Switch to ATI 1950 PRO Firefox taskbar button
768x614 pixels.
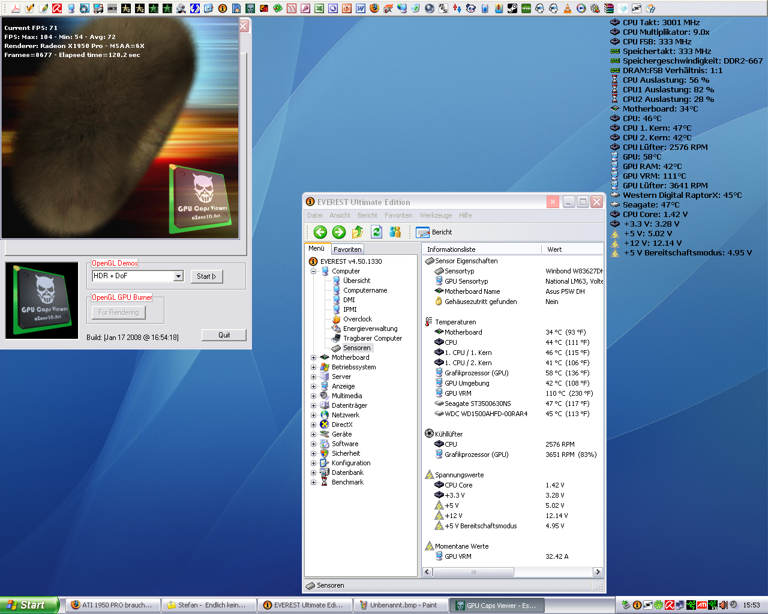(x=113, y=605)
